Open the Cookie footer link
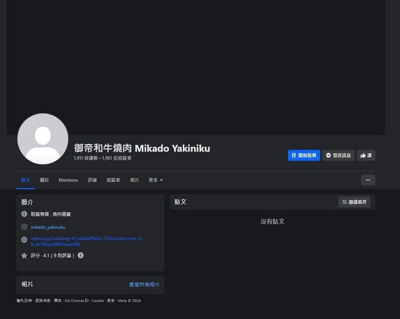 point(97,301)
